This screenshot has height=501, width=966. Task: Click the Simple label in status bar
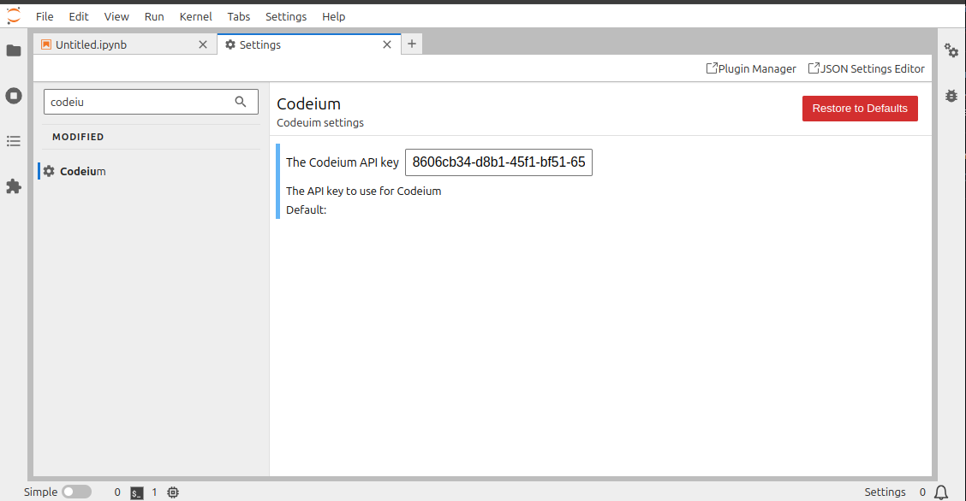40,492
